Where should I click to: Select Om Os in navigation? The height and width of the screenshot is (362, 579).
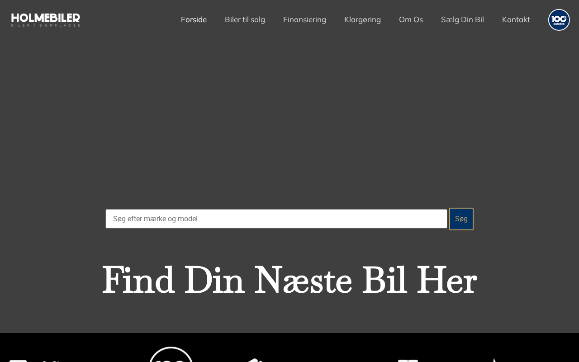pos(411,19)
